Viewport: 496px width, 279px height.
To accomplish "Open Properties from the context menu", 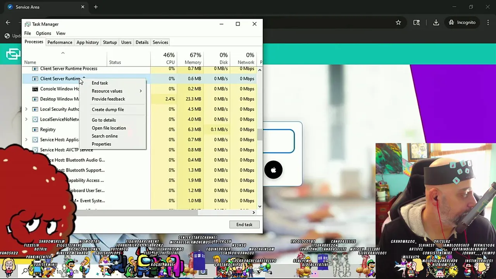I will point(101,144).
